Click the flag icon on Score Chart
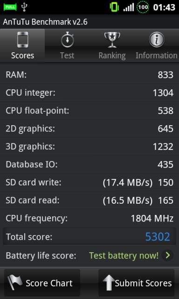 pos(14,282)
